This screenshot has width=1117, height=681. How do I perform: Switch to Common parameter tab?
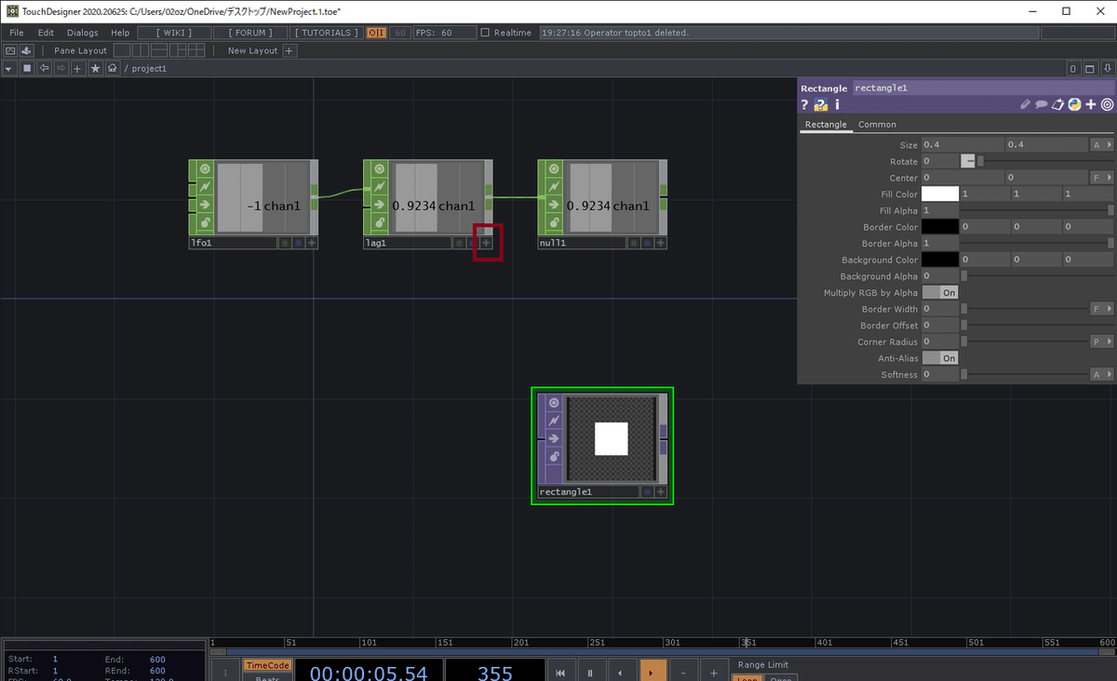(877, 125)
